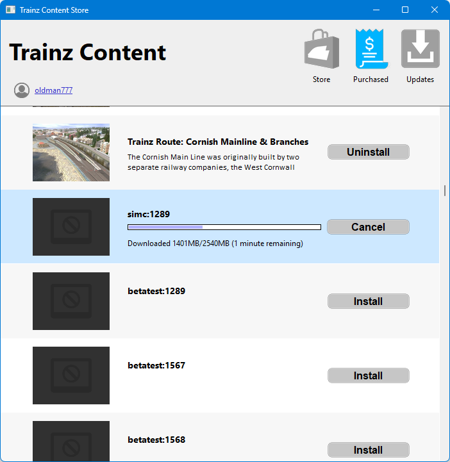Install betatest:1289

click(x=369, y=301)
